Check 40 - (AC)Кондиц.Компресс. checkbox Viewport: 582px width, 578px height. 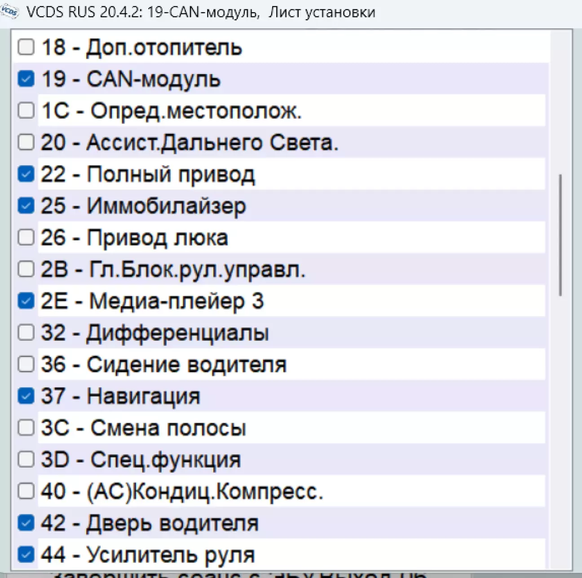(26, 491)
